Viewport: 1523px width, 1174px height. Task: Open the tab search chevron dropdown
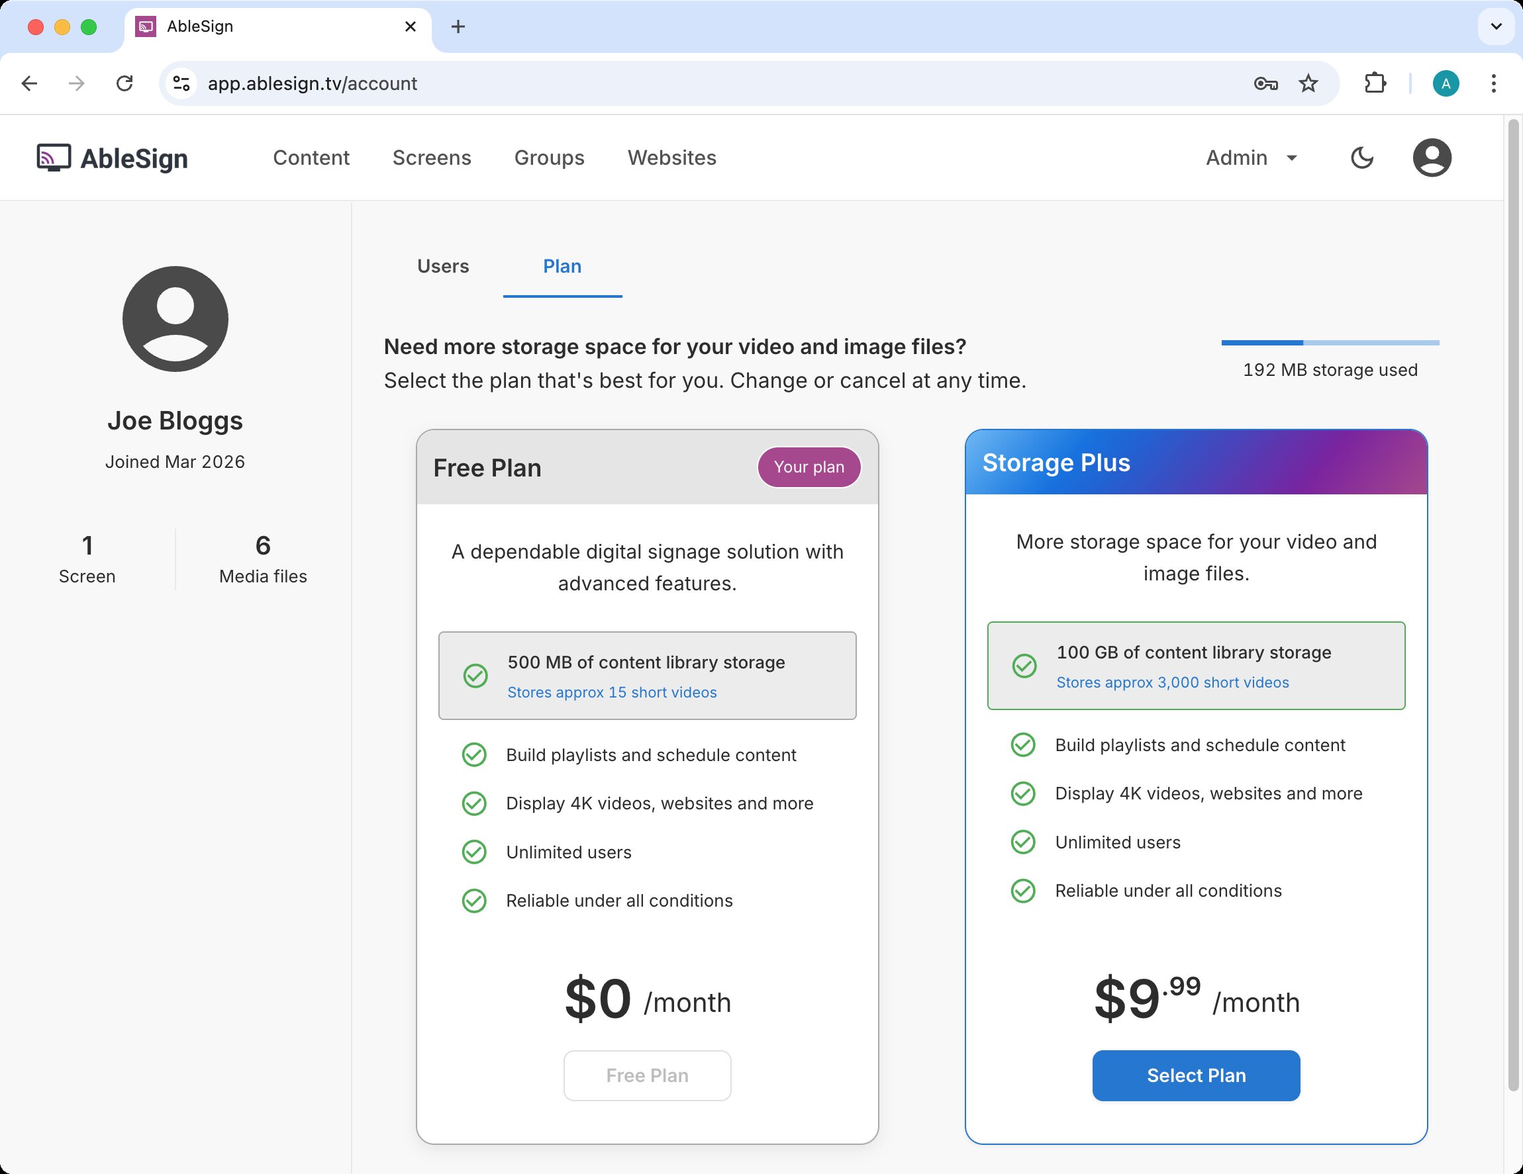pos(1495,26)
